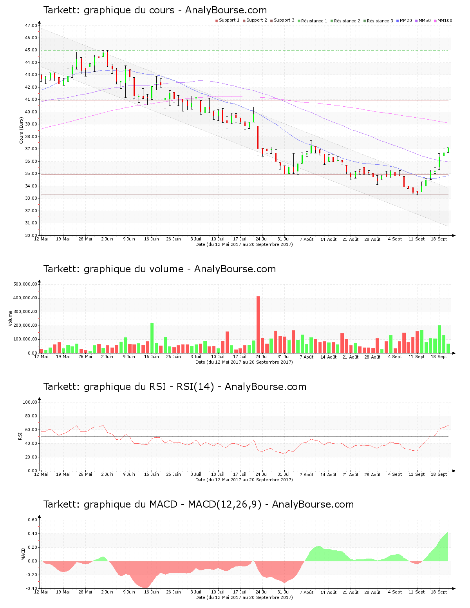Screen dimensions: 470x608
Task: Click the 'Tarkett: graphique du MACD' title
Action: click(198, 504)
